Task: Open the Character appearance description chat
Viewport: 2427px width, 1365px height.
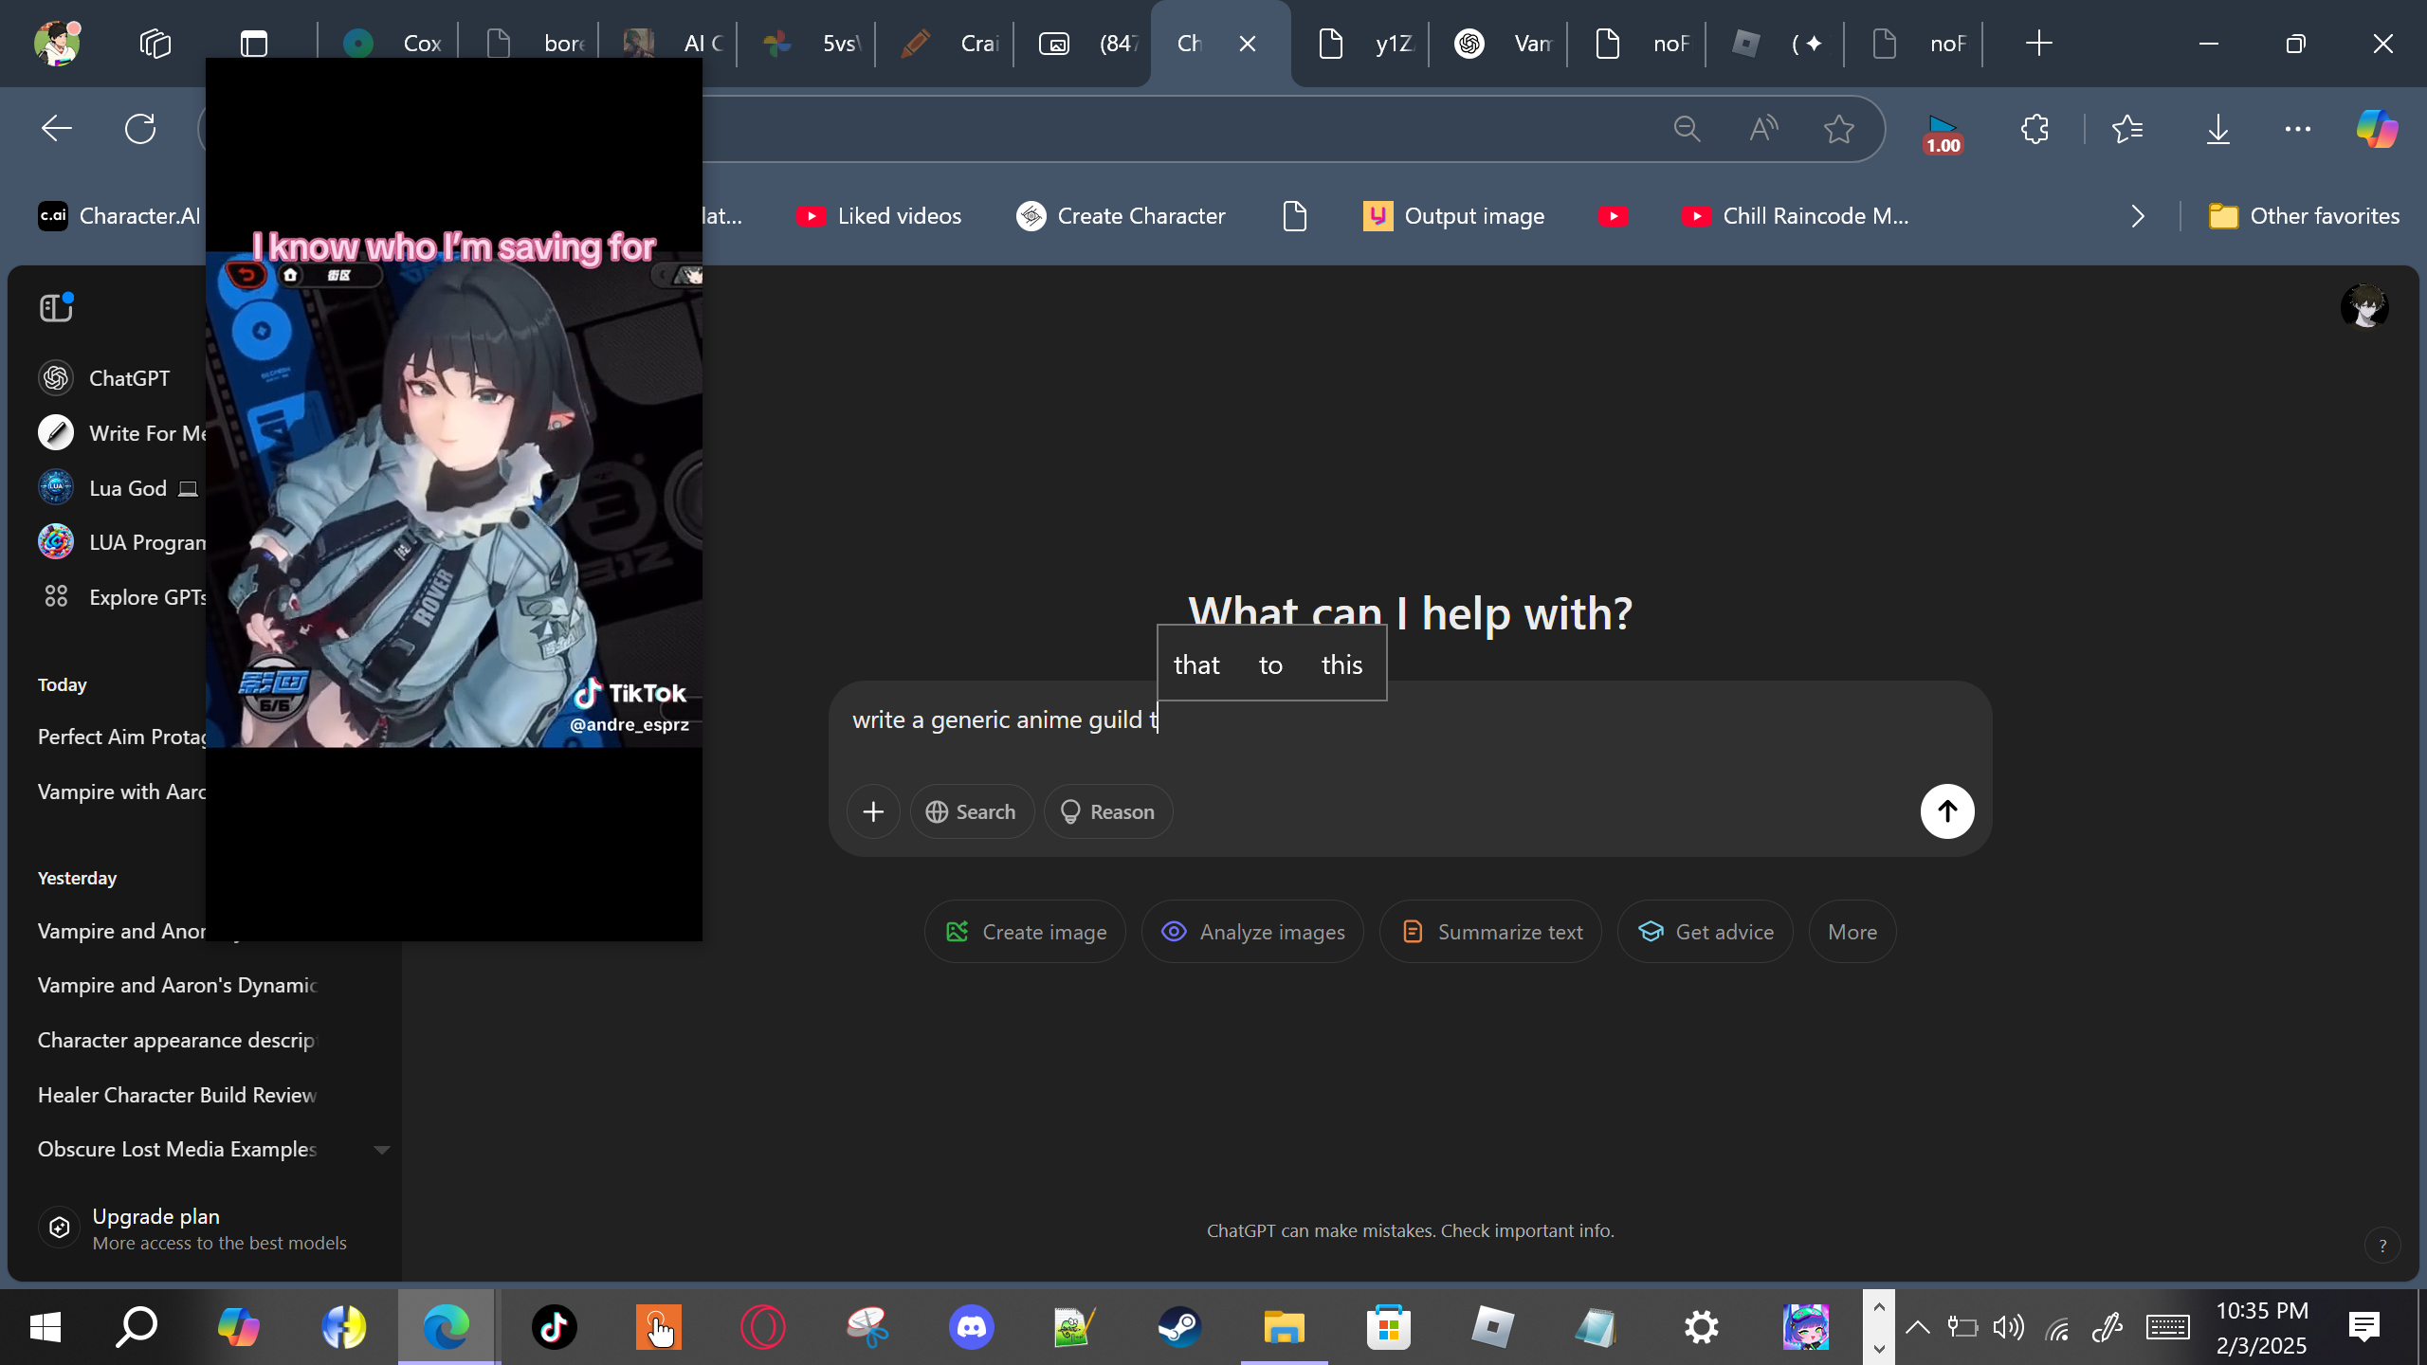Action: click(x=177, y=1040)
